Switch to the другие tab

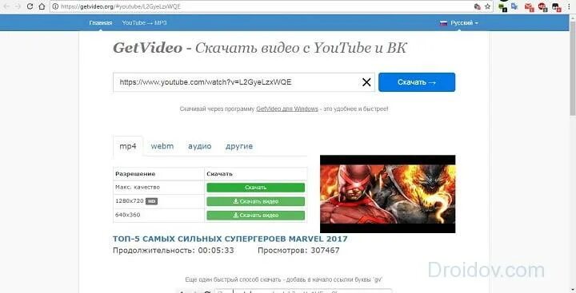(239, 146)
